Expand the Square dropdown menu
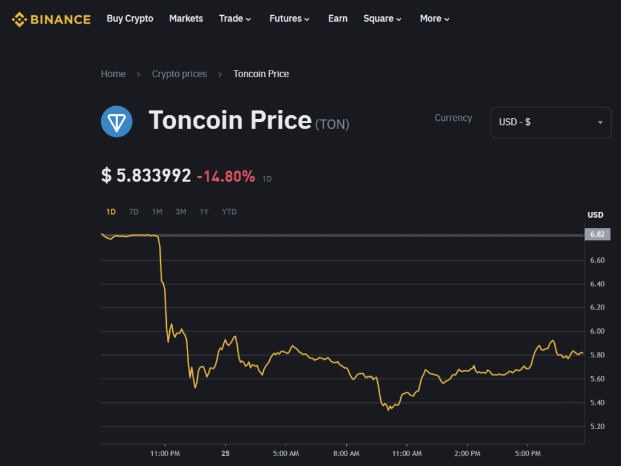The image size is (621, 466). [x=382, y=19]
